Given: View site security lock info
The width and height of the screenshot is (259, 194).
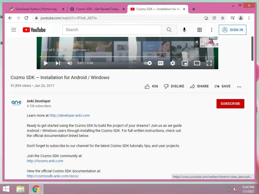Looking at the screenshot, I should tap(36, 18).
